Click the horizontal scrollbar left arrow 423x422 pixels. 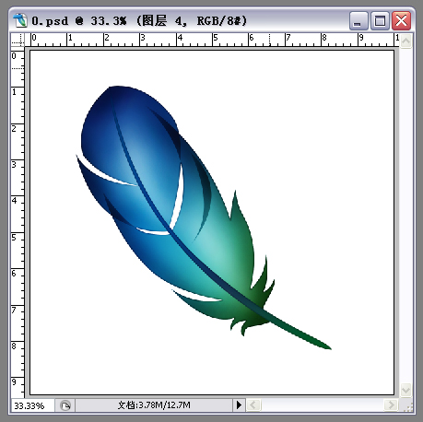coord(253,404)
